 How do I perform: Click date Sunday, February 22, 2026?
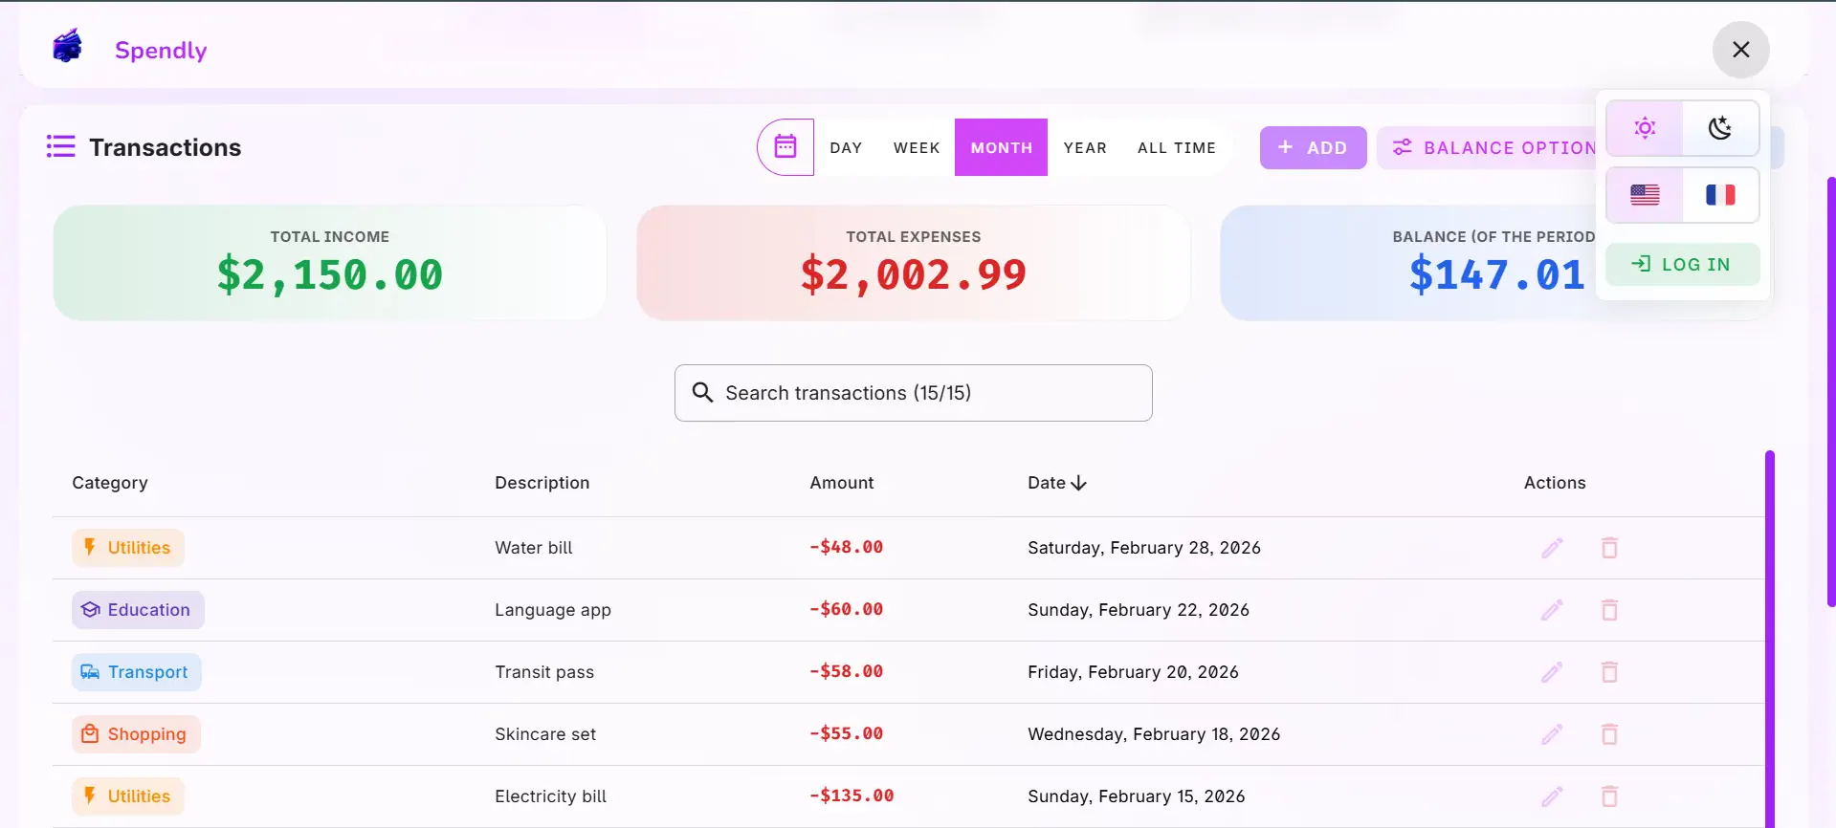point(1138,610)
